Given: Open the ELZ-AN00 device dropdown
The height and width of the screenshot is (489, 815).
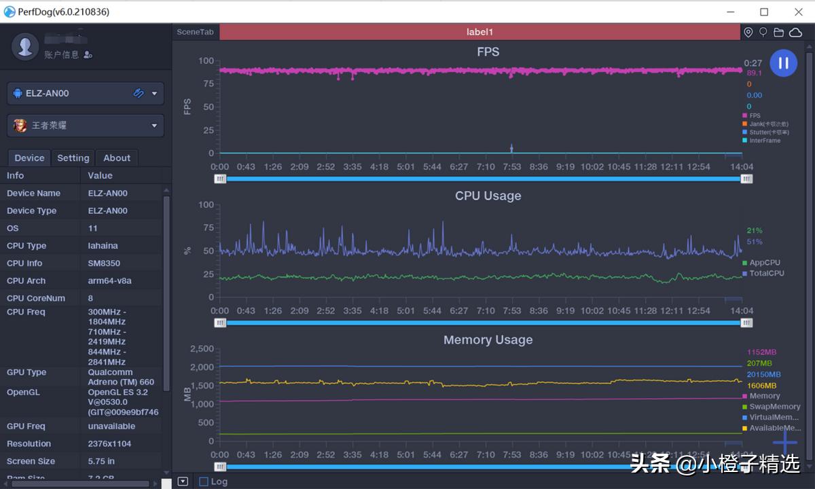Looking at the screenshot, I should pyautogui.click(x=154, y=93).
